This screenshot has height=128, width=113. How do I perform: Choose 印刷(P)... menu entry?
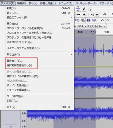pyautogui.click(x=40, y=101)
